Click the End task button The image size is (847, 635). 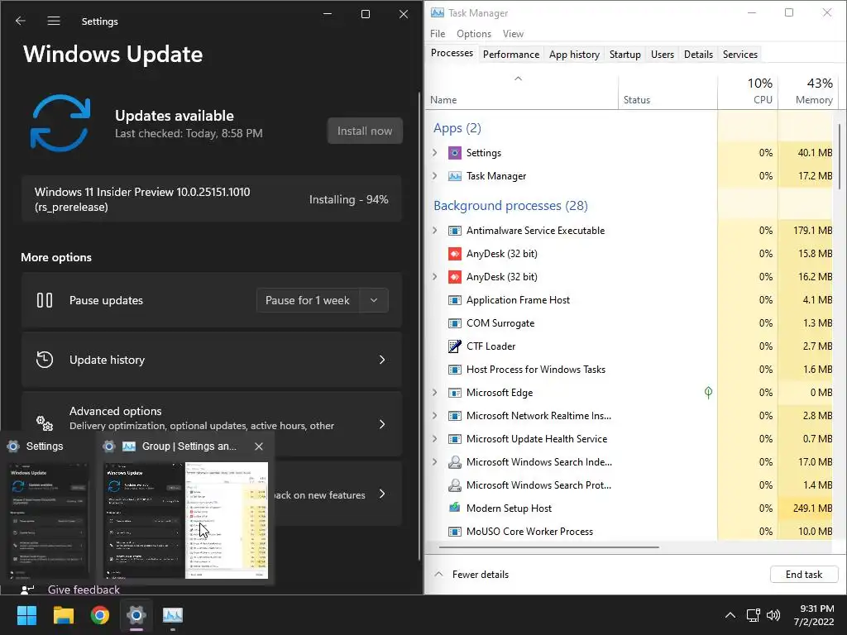[804, 575]
